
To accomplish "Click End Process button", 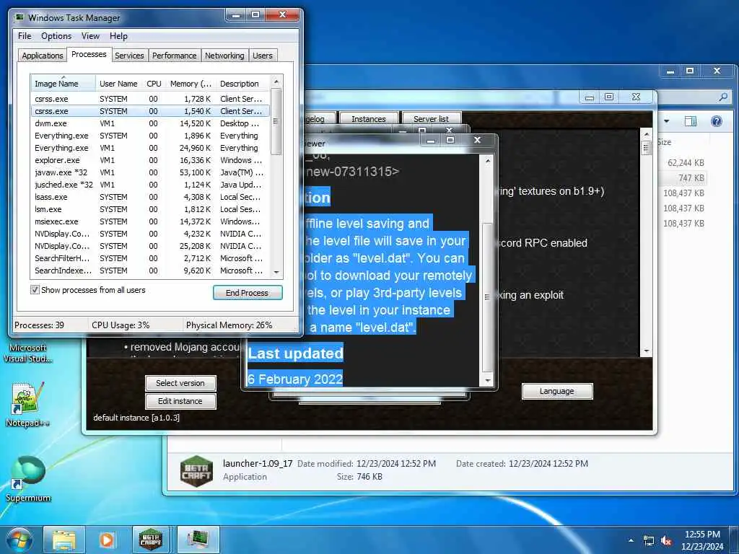I will (x=248, y=293).
